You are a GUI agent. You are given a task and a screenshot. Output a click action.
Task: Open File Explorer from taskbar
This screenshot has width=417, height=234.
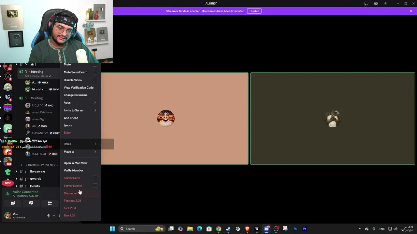[x=190, y=229]
